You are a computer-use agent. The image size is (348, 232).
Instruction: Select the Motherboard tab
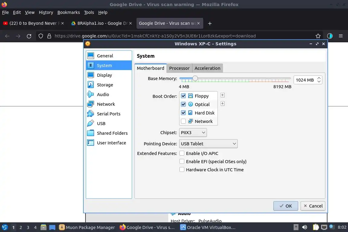click(x=150, y=68)
